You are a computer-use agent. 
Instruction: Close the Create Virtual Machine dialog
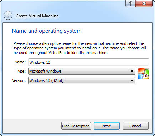click(x=144, y=4)
